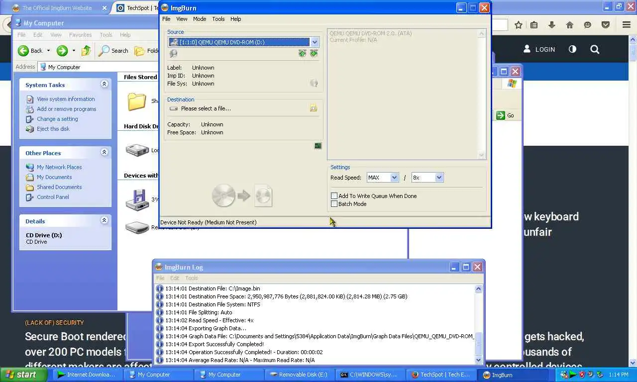
Task: Click TechSpot LOGIN link
Action: [x=539, y=49]
